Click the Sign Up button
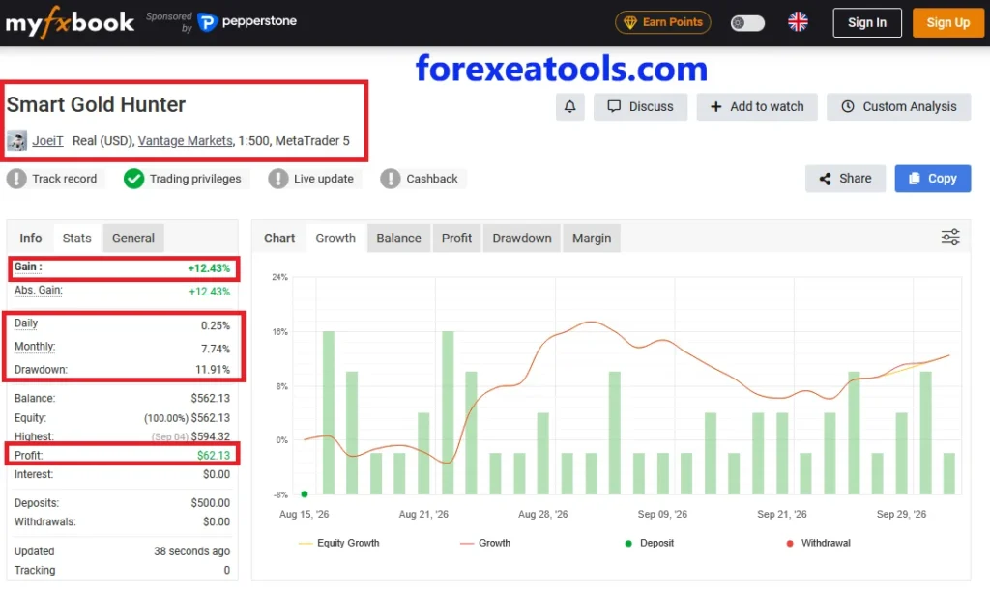This screenshot has width=990, height=590. 947,23
